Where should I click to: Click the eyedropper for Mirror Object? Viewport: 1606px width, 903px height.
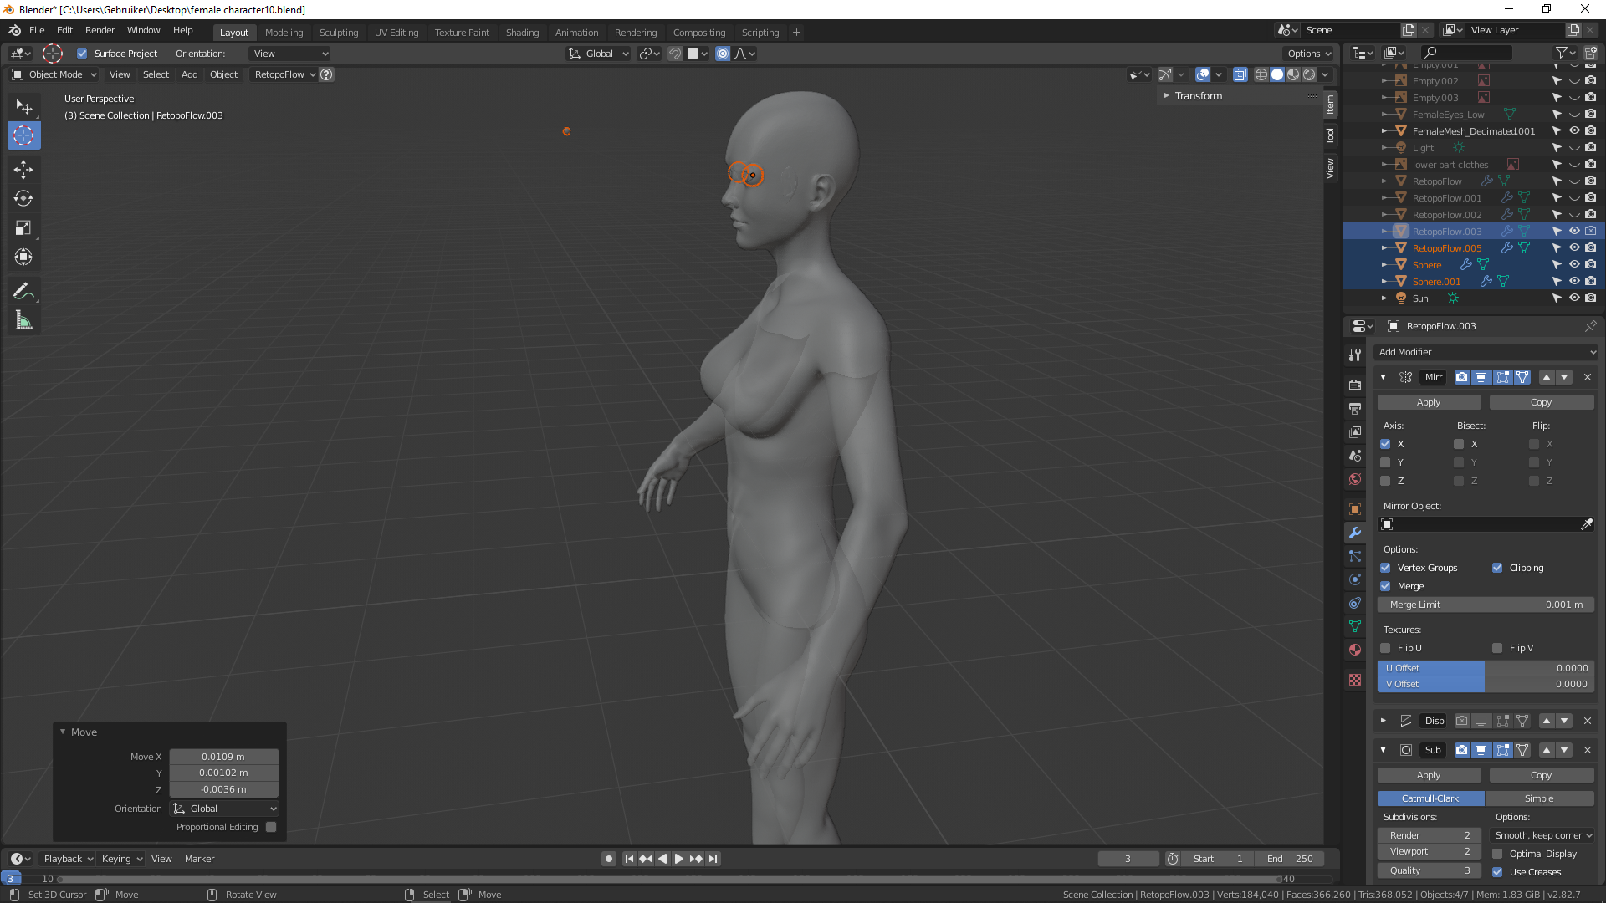click(x=1586, y=524)
